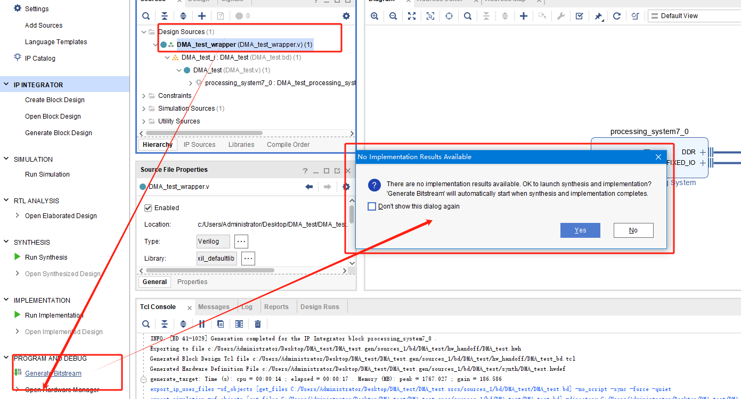This screenshot has width=741, height=399.
Task: Pause the Tcl Console output
Action: click(x=202, y=323)
